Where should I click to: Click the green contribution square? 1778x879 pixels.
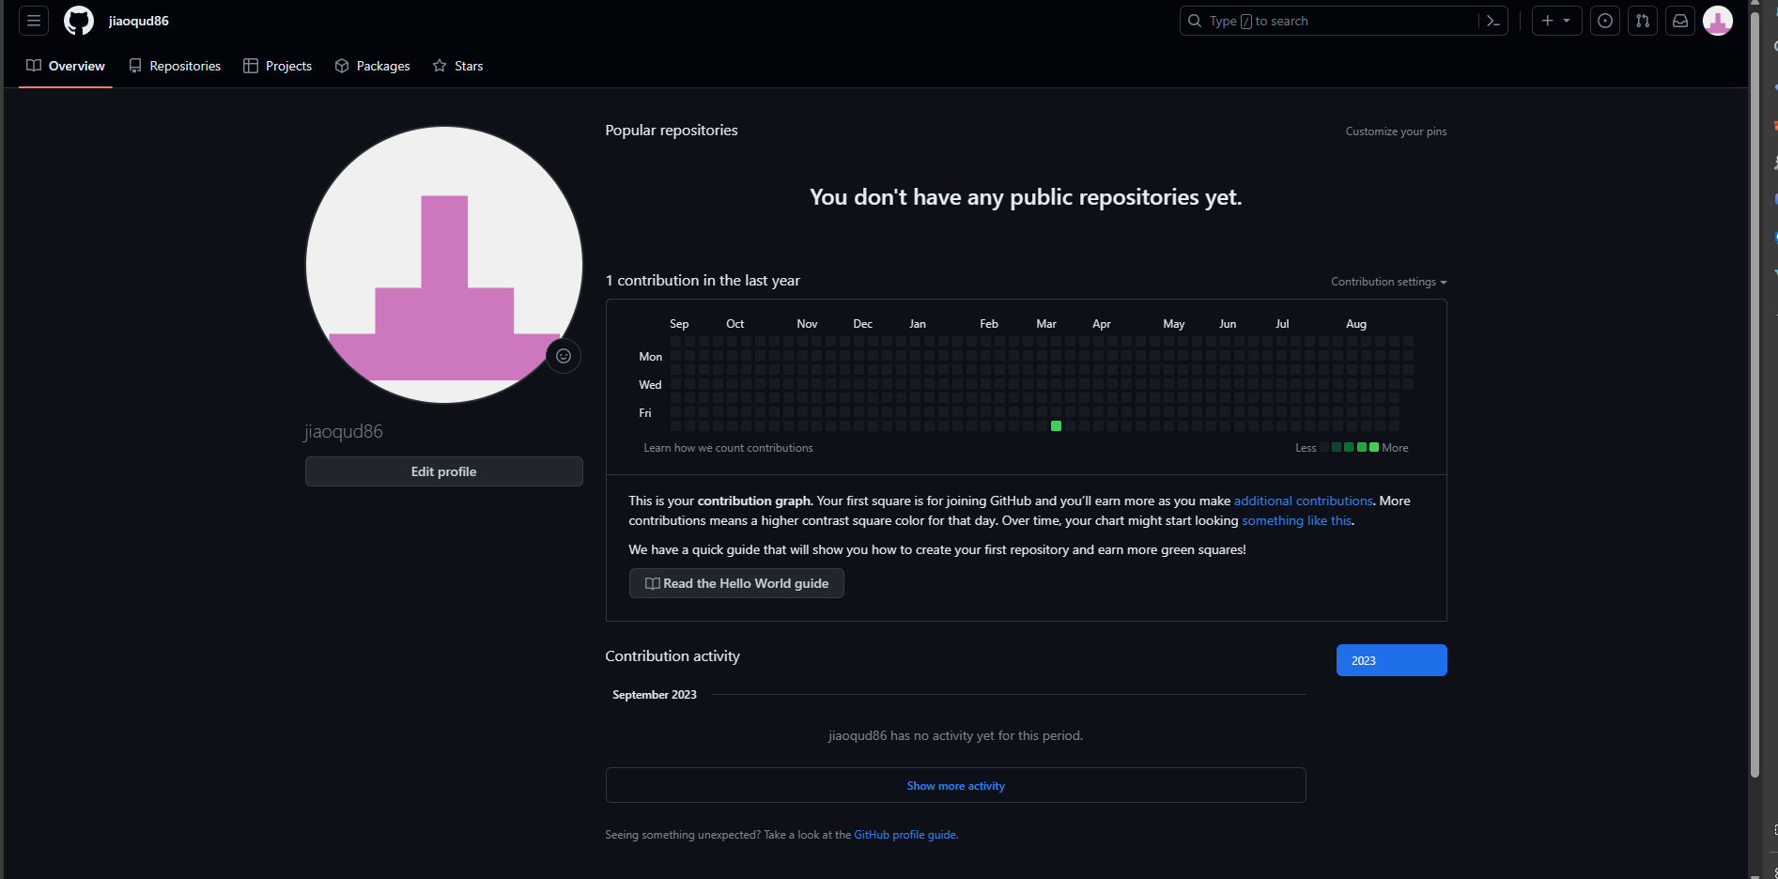(x=1056, y=426)
